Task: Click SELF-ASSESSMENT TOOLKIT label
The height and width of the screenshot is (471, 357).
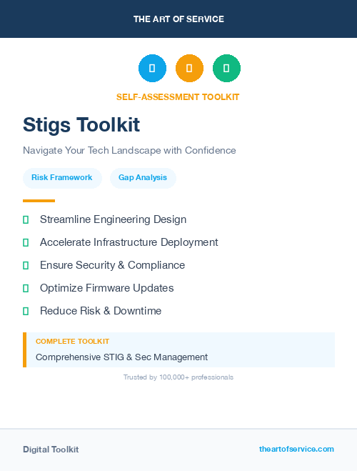Action: (178, 97)
